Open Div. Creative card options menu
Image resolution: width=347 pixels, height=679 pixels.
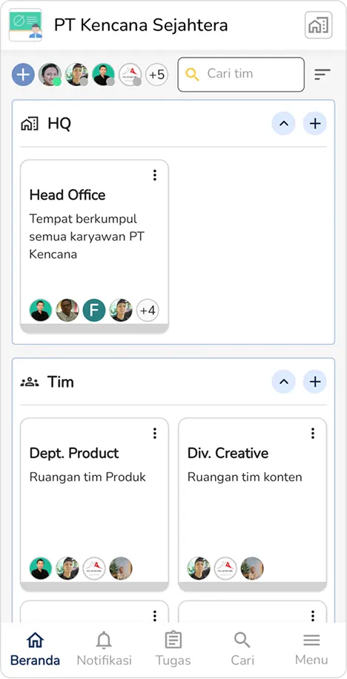point(313,434)
